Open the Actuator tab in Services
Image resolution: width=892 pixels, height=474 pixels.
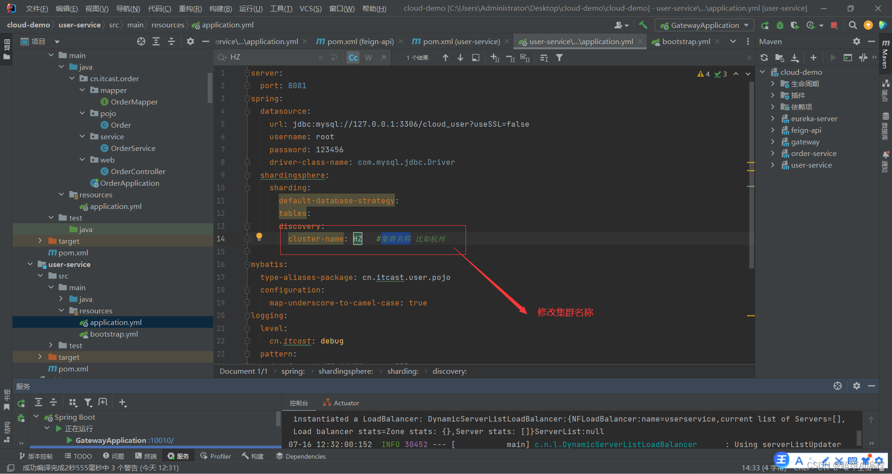coord(341,403)
